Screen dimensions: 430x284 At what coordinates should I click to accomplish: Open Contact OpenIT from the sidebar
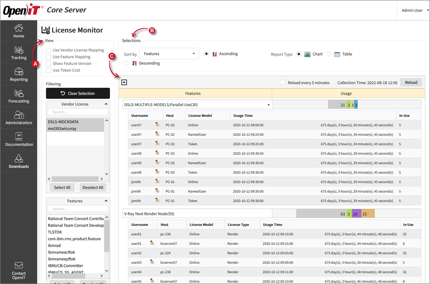pos(18,270)
